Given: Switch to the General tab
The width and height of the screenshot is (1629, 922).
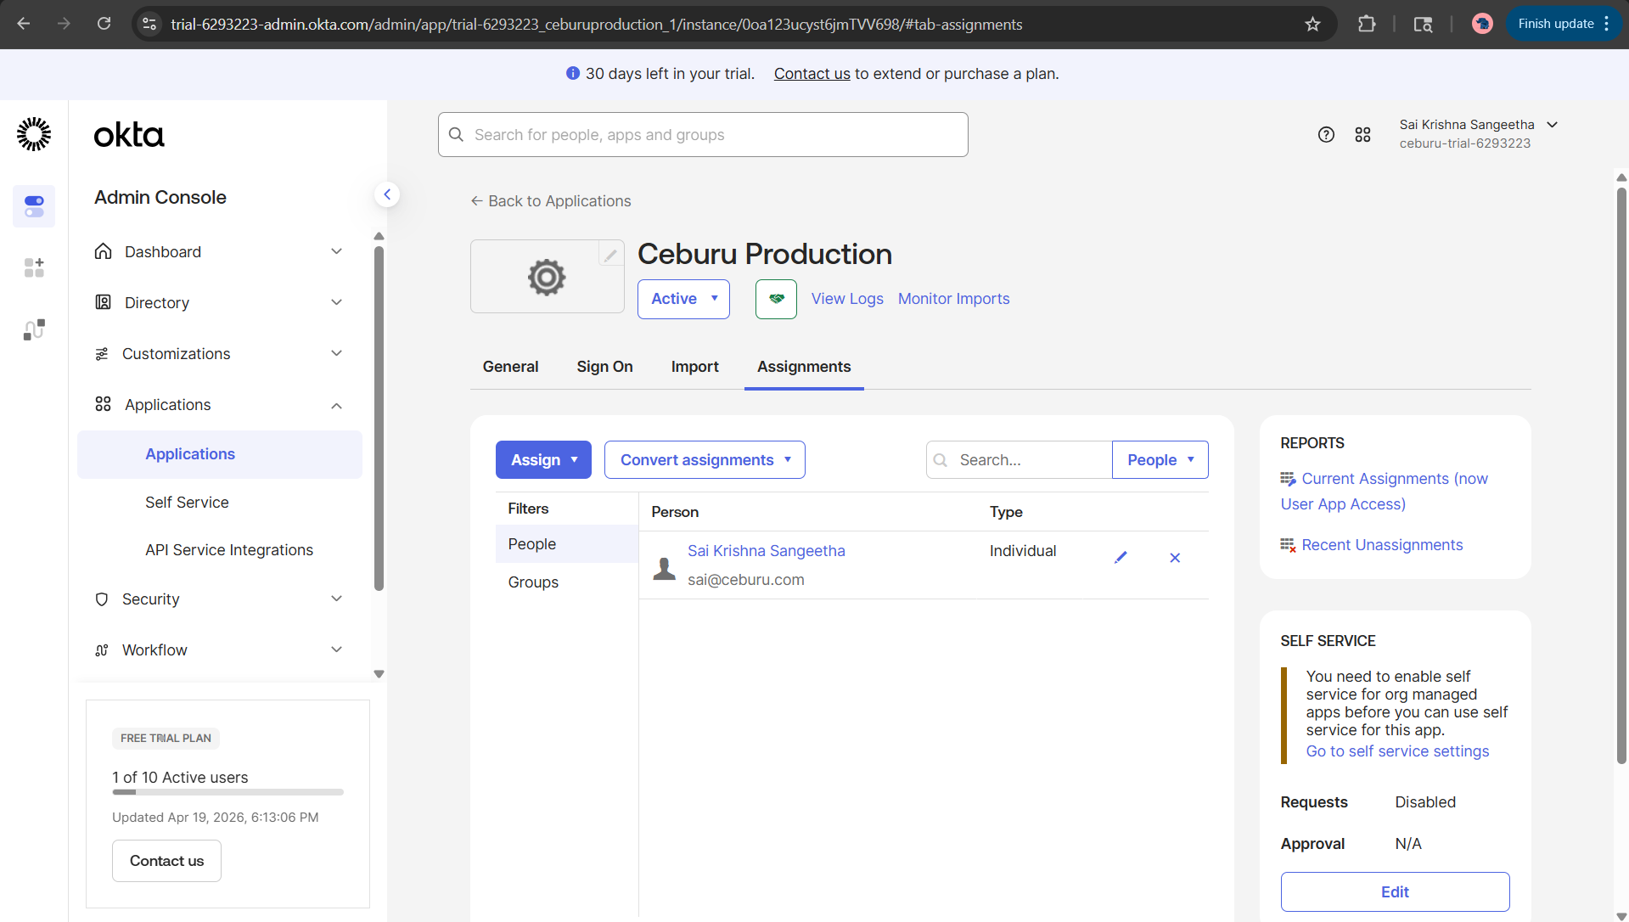Looking at the screenshot, I should [510, 366].
